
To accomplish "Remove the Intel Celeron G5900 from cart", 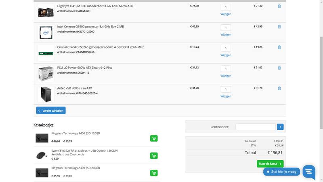I will click(x=279, y=27).
